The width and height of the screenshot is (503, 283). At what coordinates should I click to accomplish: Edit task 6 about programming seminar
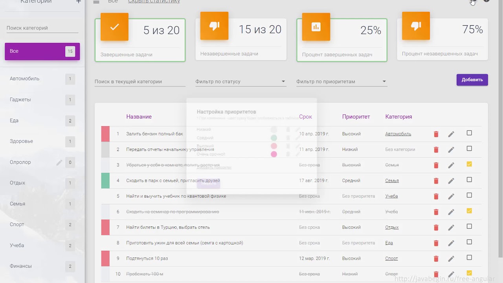click(451, 212)
